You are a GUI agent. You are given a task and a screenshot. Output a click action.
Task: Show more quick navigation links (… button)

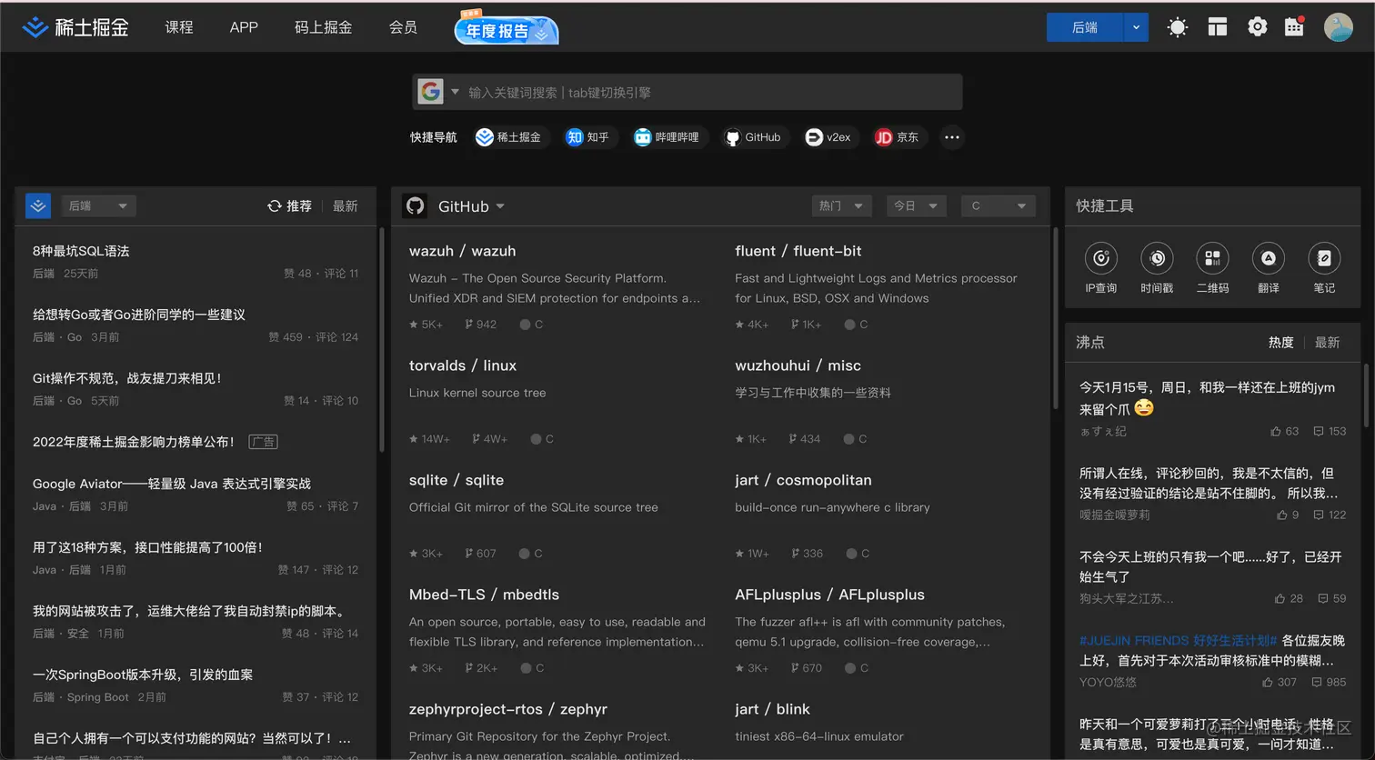pos(952,137)
